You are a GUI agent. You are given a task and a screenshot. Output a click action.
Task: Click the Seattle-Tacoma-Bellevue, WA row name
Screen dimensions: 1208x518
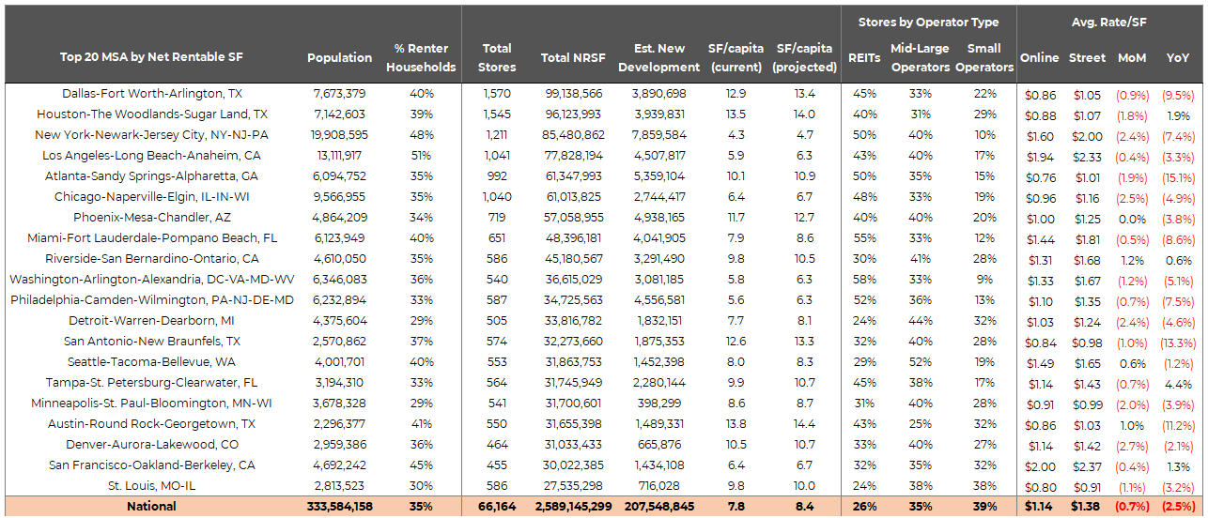151,362
